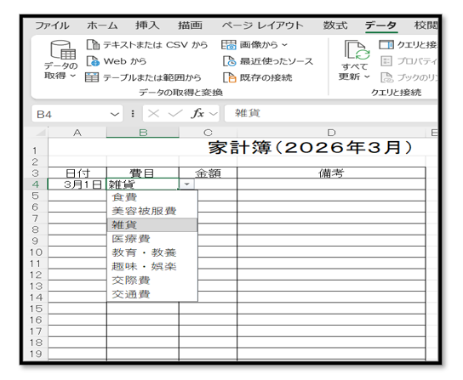The width and height of the screenshot is (463, 380).
Task: Select column A header
Action: point(77,133)
